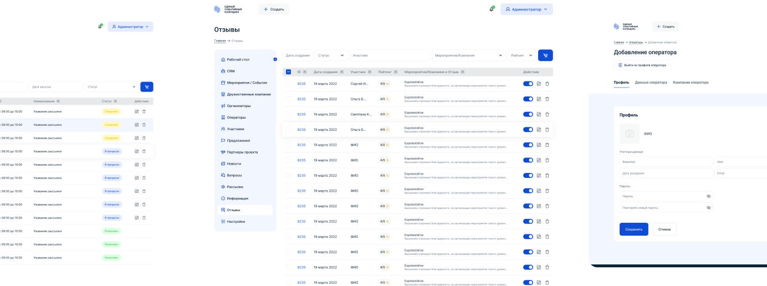Click the select-all checkbox in the table header
767x286 pixels.
coord(288,72)
